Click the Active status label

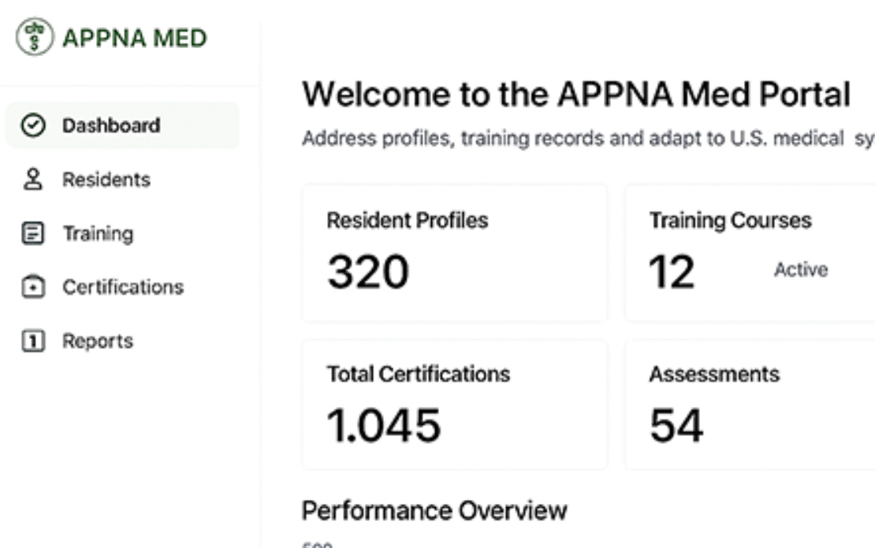[x=801, y=270]
